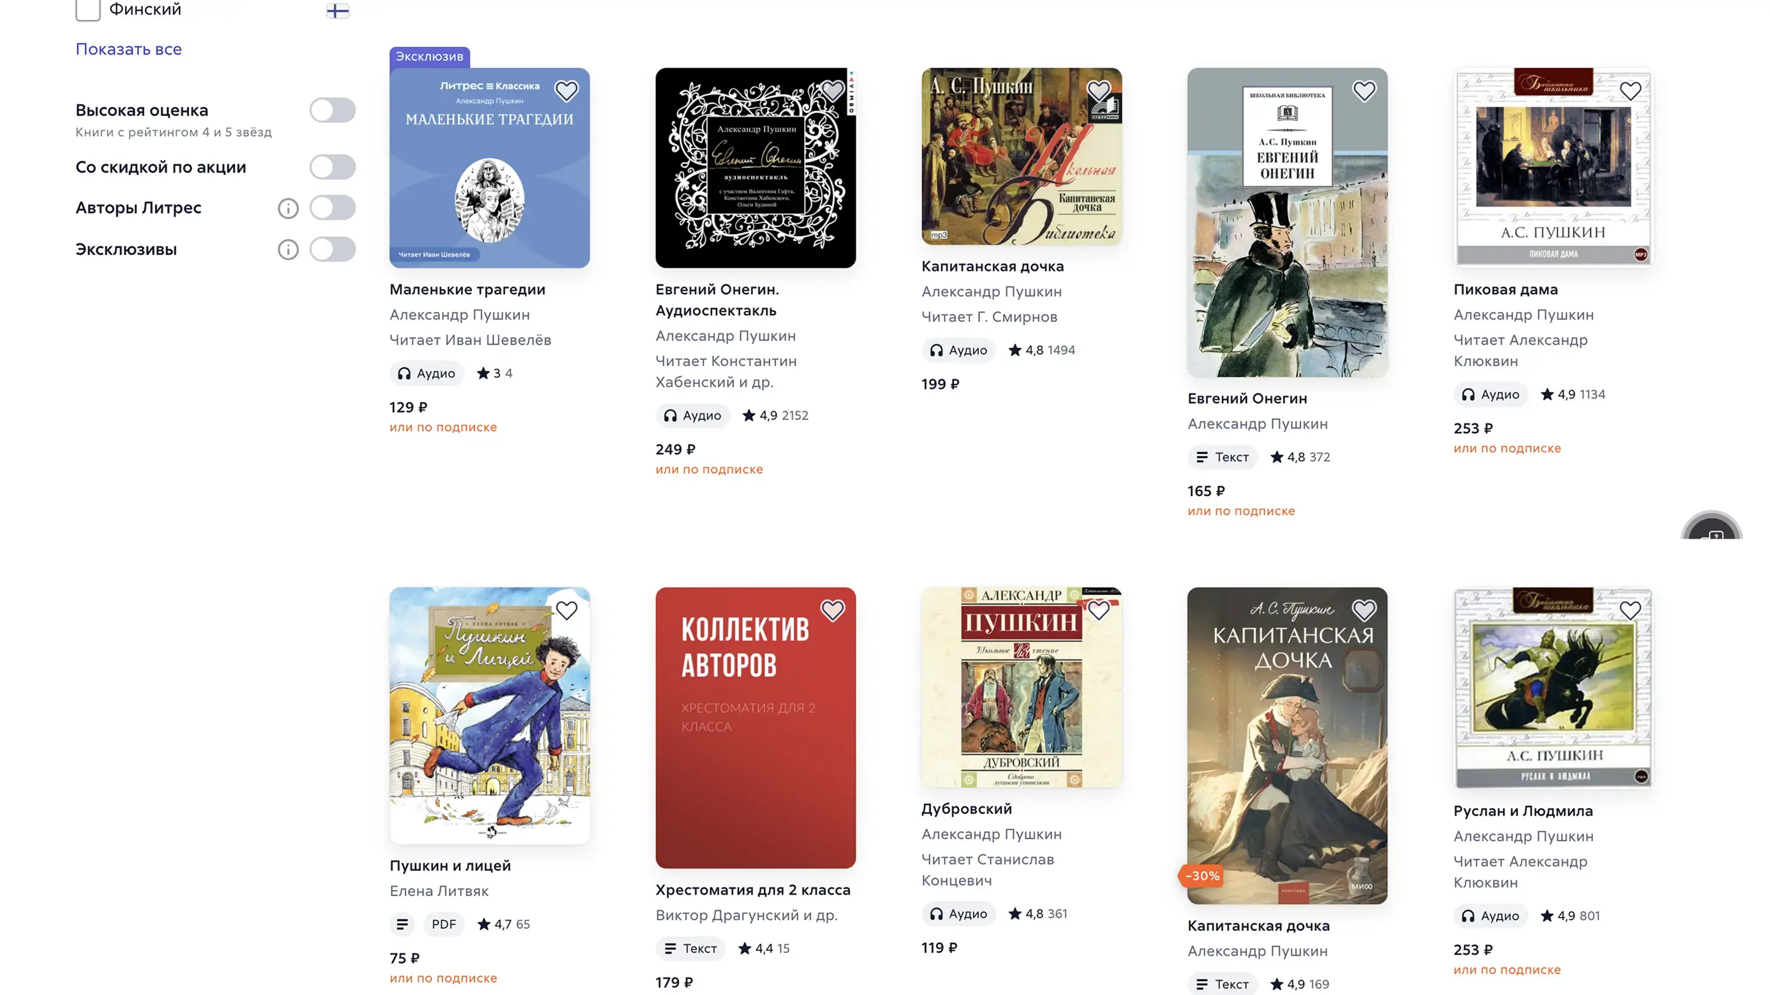Open author link Елена Литвяк

pyautogui.click(x=439, y=891)
